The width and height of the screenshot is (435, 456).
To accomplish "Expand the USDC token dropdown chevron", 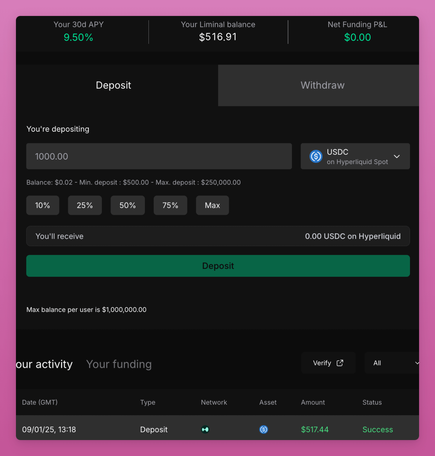I will tap(397, 156).
